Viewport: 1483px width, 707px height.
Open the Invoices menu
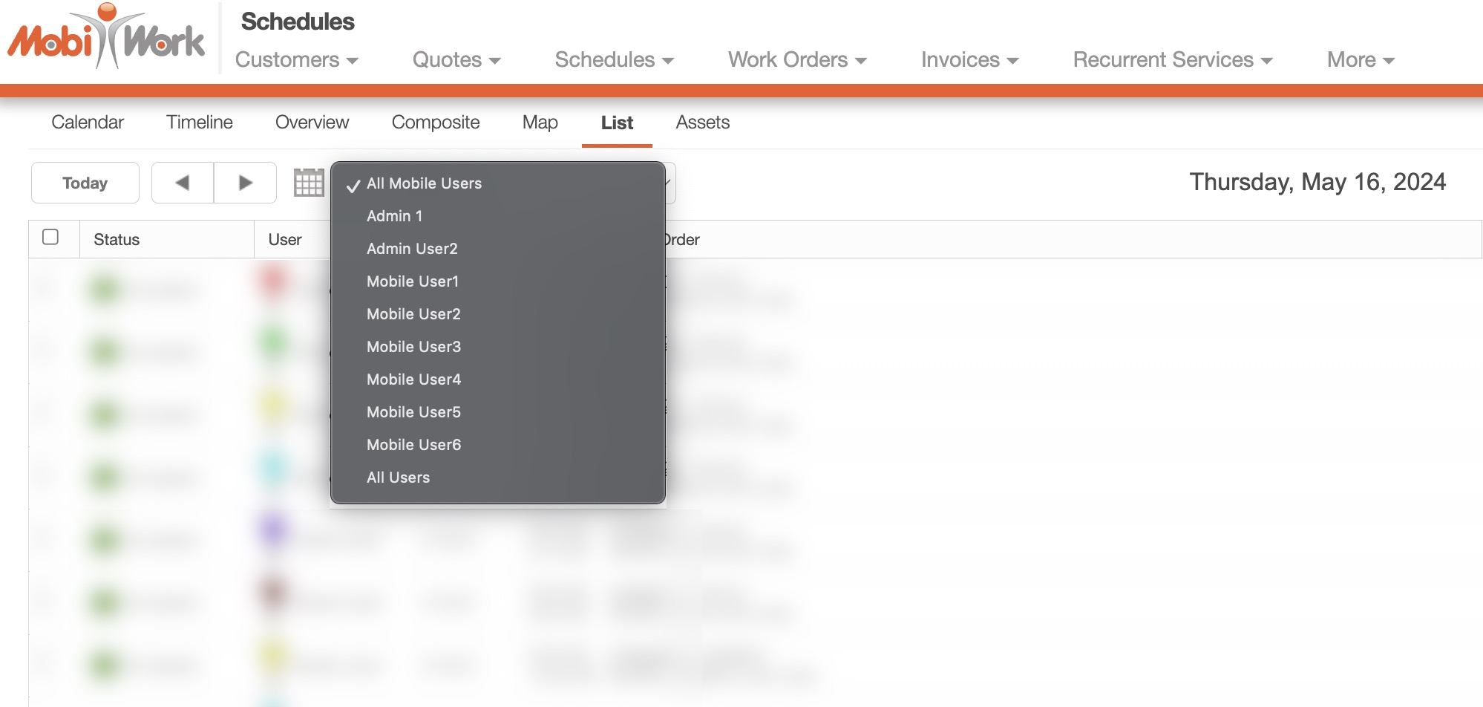tap(969, 60)
